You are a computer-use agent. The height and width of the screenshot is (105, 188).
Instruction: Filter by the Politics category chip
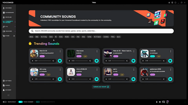[113, 37]
